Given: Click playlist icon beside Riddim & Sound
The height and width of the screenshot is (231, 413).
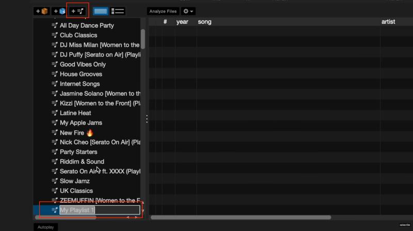Looking at the screenshot, I should tap(55, 161).
